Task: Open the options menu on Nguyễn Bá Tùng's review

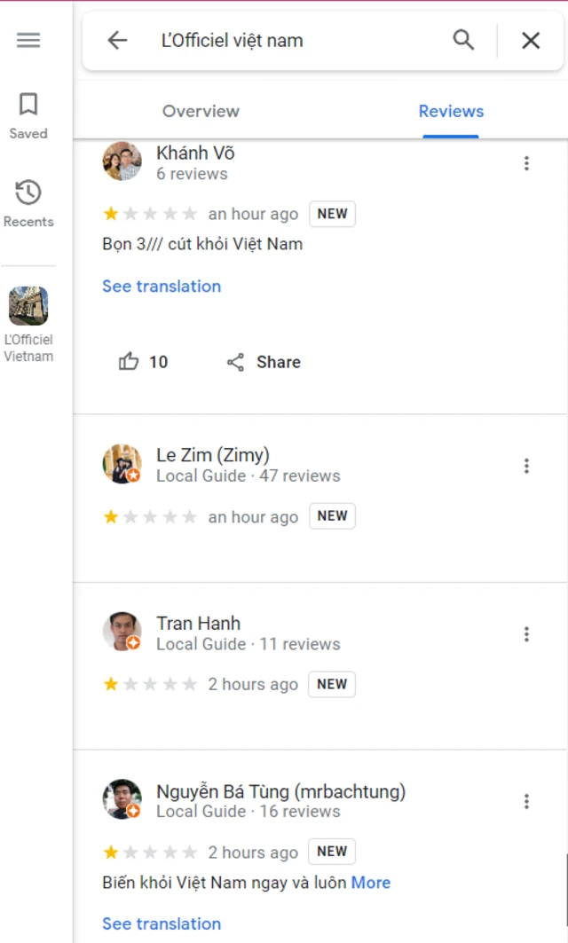Action: click(526, 801)
